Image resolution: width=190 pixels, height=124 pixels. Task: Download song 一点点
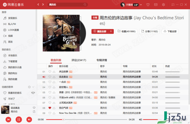pos(54,82)
